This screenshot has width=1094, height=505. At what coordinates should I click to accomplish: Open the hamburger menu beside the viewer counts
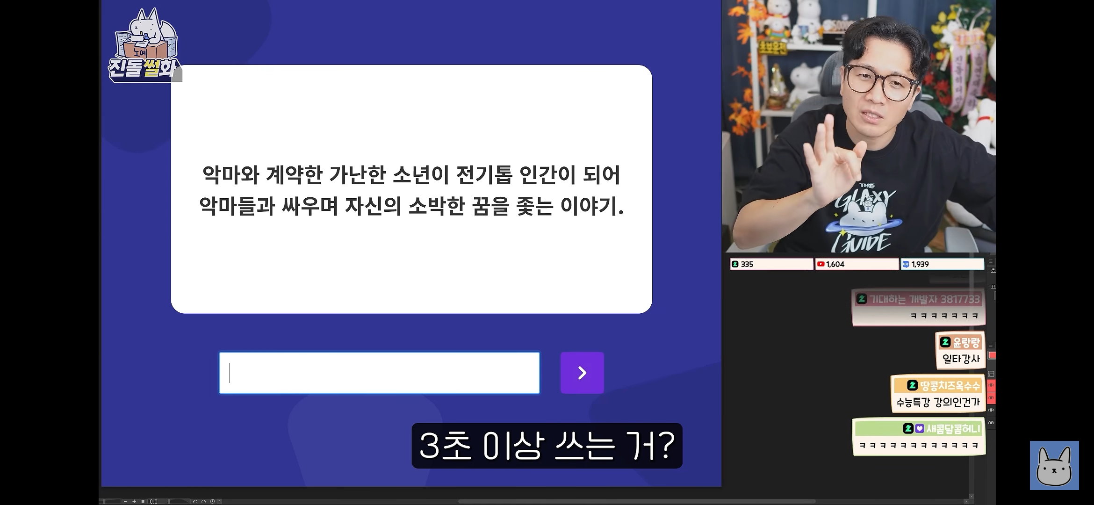point(991,261)
